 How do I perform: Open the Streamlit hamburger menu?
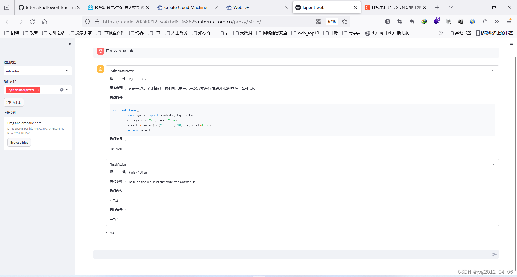(512, 44)
